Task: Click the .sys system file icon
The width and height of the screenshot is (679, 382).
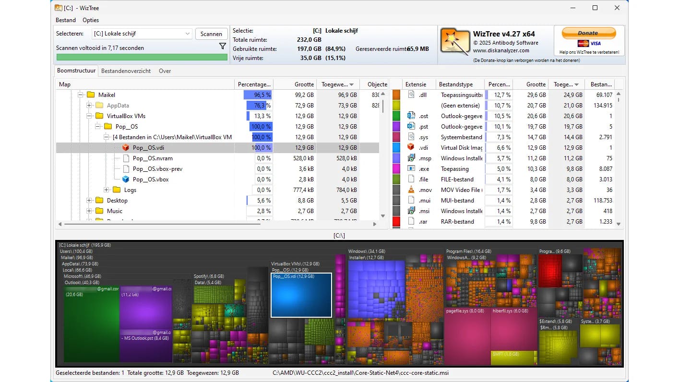Action: point(411,137)
